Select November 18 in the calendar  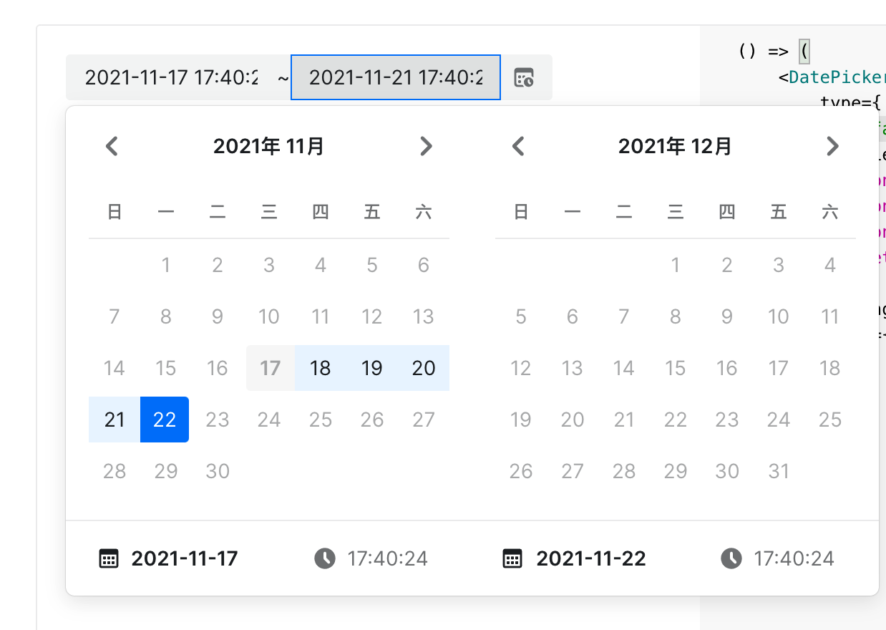point(320,368)
